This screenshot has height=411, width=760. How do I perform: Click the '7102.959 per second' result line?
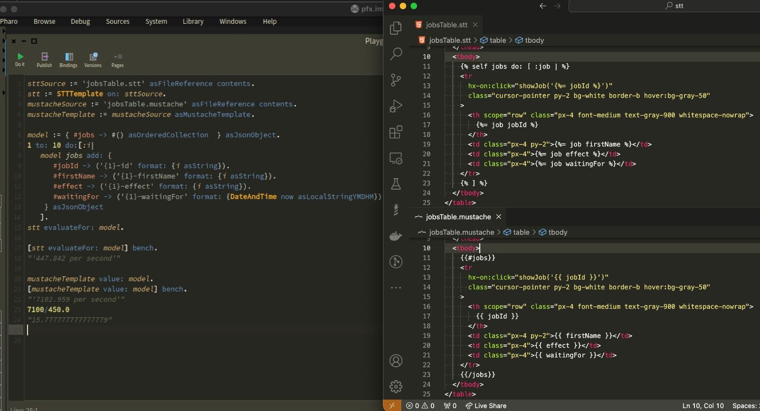pos(76,299)
